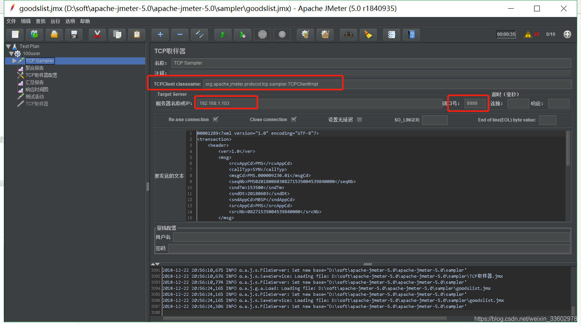Collapse the Test Plan tree node
The height and width of the screenshot is (326, 581).
[8, 46]
